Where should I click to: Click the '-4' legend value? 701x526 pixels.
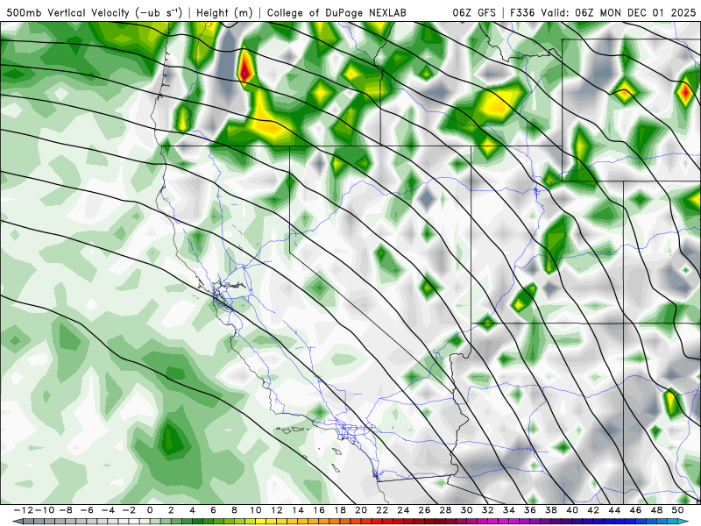pos(108,510)
